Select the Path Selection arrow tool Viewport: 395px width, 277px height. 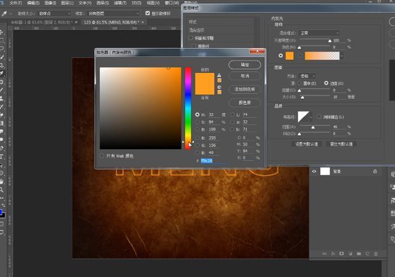coord(2,165)
